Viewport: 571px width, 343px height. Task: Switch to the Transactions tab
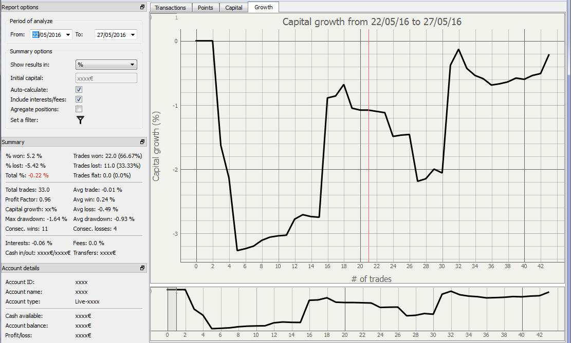coord(170,8)
